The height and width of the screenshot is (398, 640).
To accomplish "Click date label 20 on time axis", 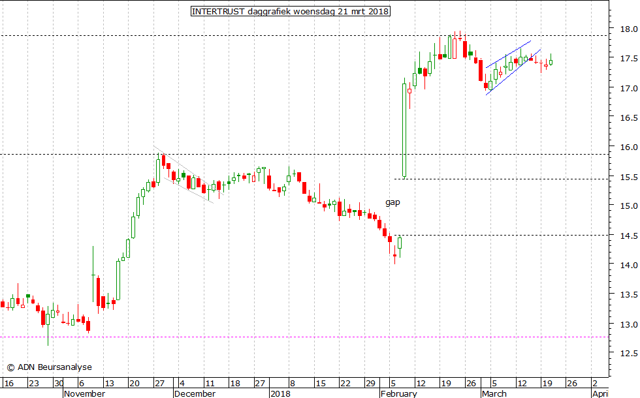I will 135,384.
